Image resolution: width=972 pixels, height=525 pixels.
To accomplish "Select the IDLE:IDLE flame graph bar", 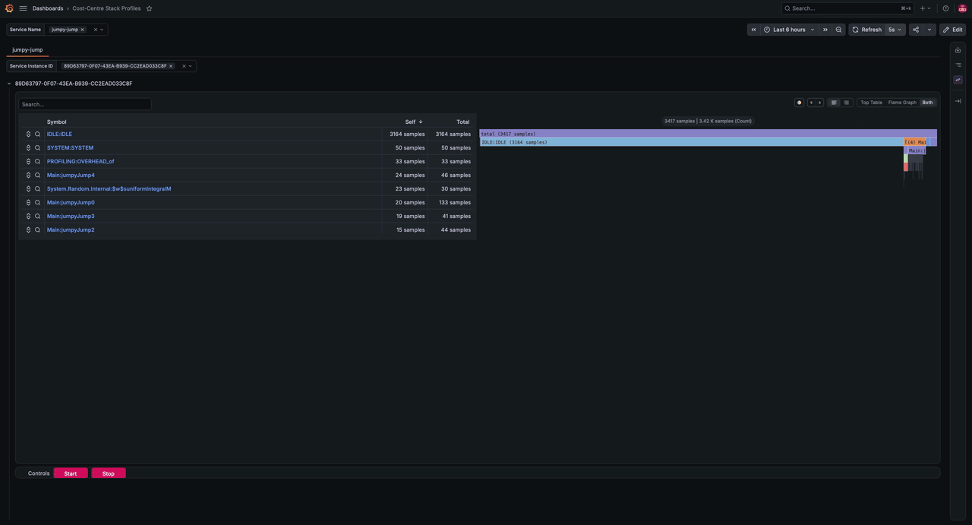I will [x=692, y=142].
